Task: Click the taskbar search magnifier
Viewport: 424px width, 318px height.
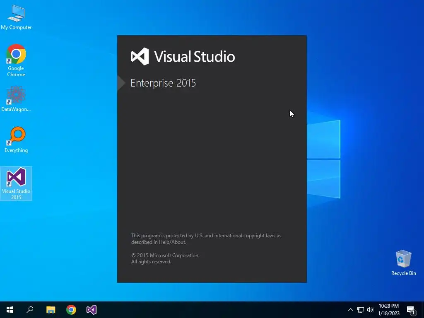Action: click(30, 310)
